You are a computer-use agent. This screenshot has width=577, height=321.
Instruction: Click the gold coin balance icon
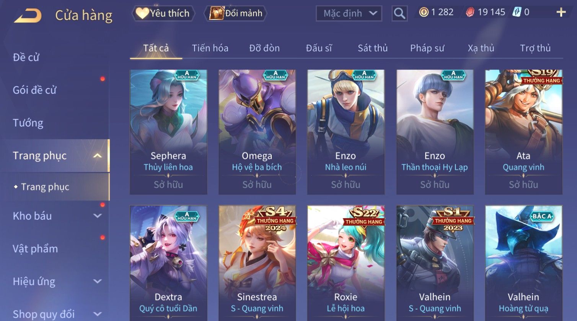[424, 12]
